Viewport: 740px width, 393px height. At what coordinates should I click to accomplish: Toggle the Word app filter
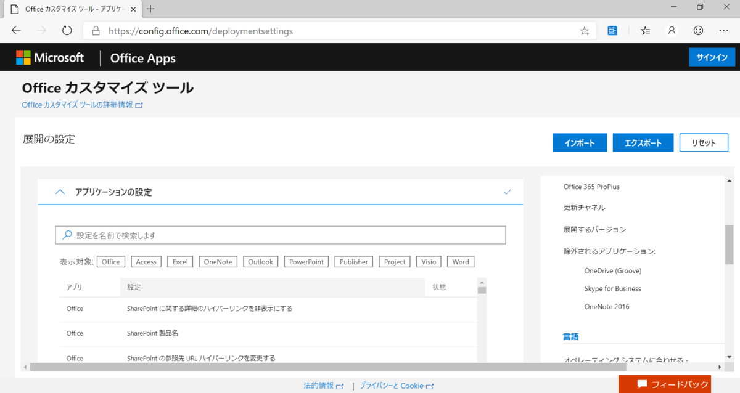point(460,261)
